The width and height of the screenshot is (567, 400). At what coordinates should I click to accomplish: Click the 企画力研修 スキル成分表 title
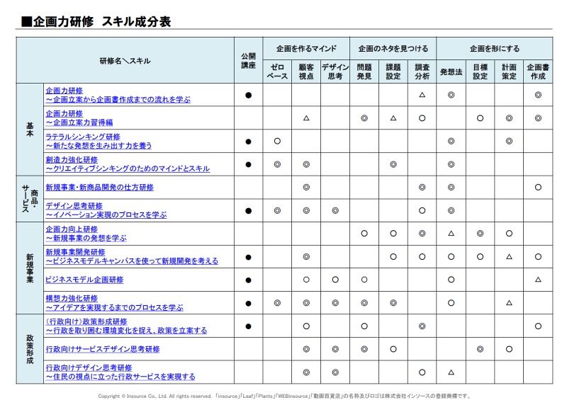coord(96,22)
